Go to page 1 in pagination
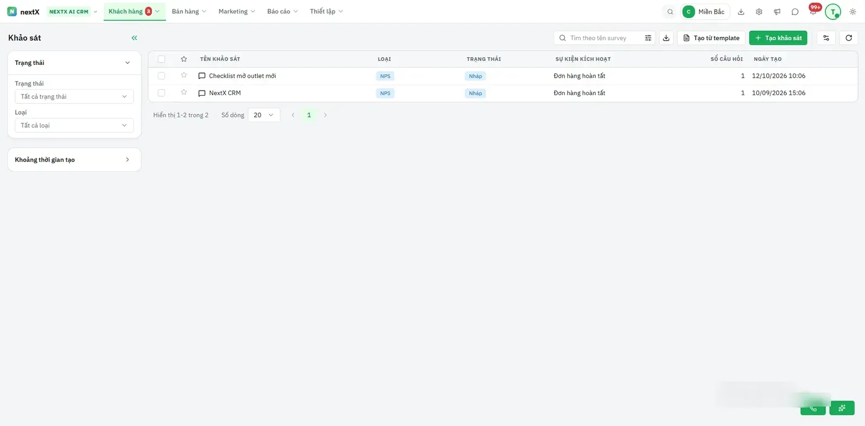 [309, 115]
